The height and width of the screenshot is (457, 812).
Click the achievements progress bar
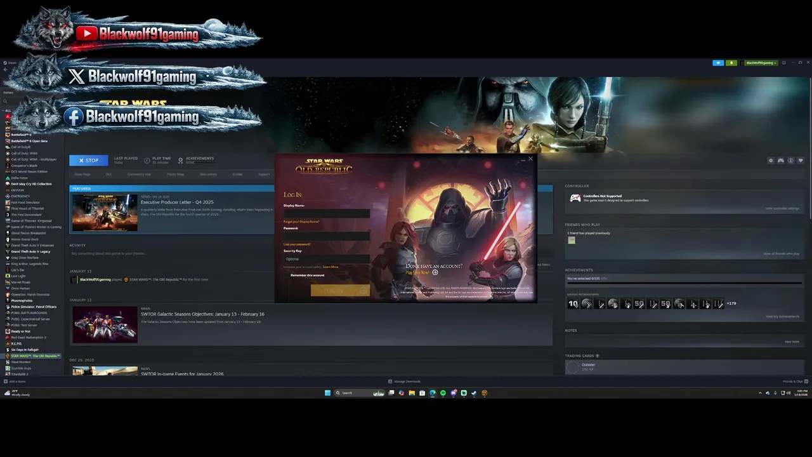(x=684, y=283)
